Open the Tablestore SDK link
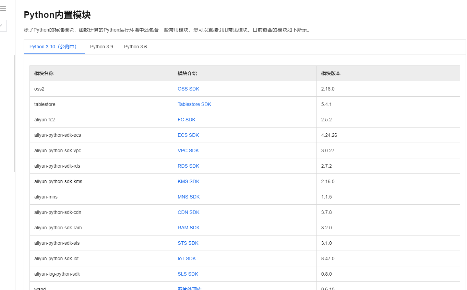Screen dimensions: 467x290 (194, 104)
